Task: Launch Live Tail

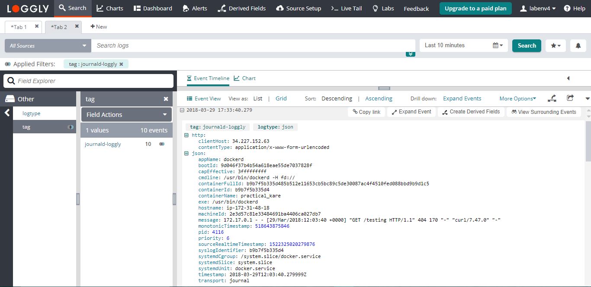Action: [x=346, y=8]
